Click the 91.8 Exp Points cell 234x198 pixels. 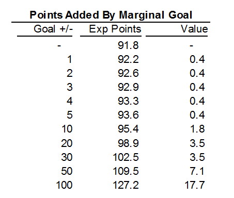click(128, 45)
